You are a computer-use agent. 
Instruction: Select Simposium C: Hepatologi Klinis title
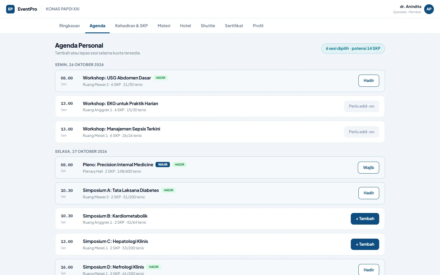116,241
